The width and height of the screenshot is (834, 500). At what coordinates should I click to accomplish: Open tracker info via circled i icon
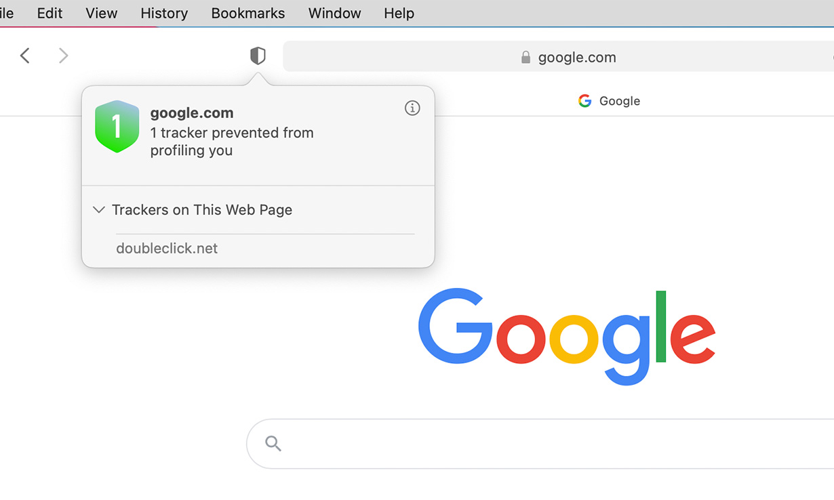tap(412, 108)
